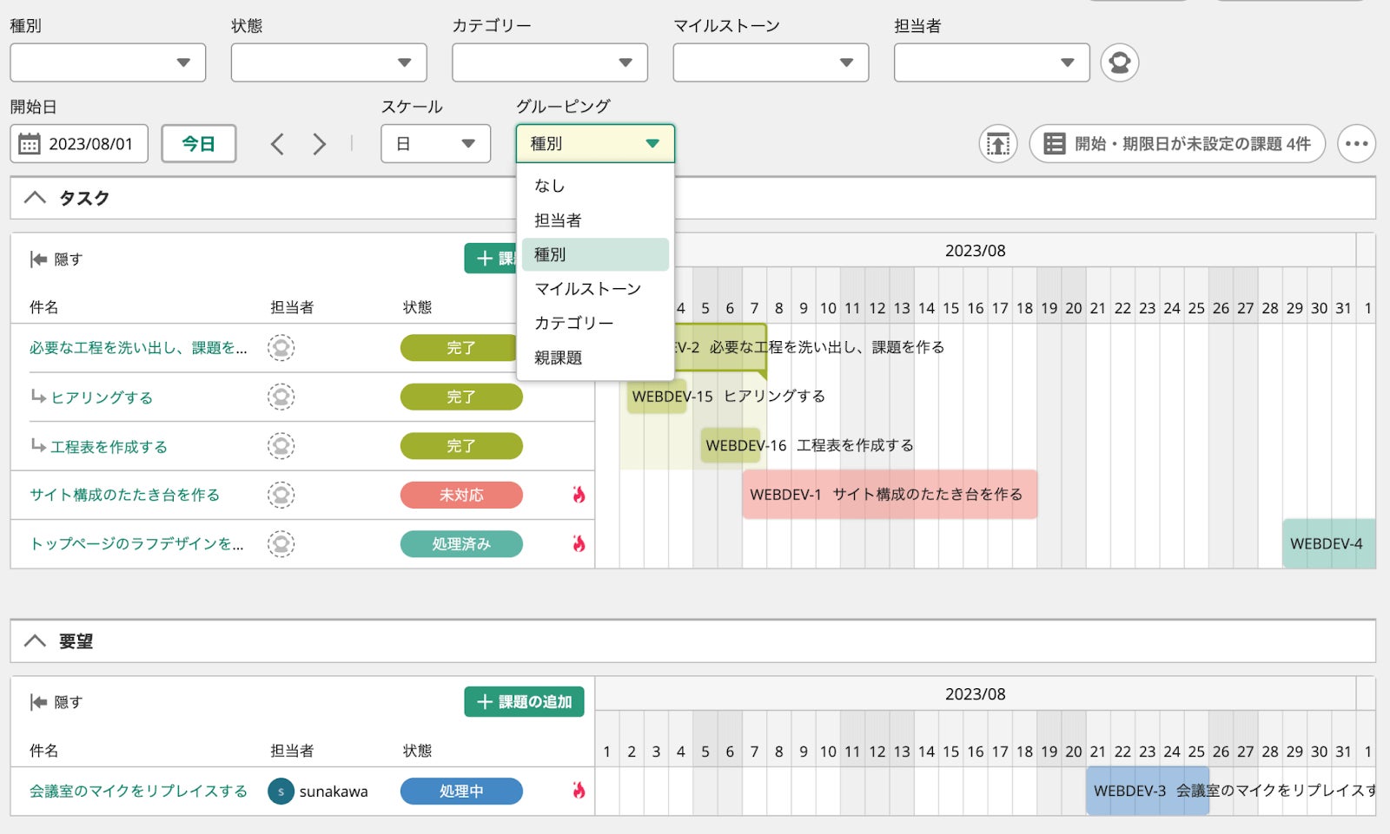This screenshot has width=1390, height=834.
Task: Select 親課題 grouping option
Action: [595, 358]
